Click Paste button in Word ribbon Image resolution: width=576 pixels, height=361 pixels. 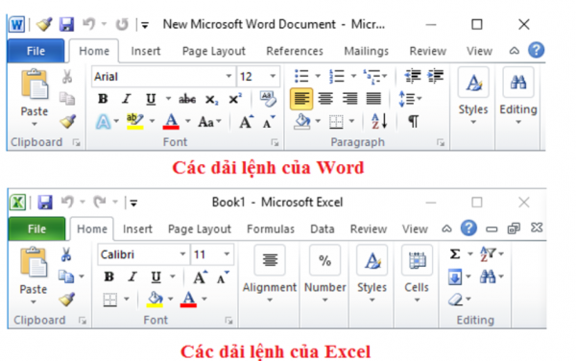(x=35, y=97)
